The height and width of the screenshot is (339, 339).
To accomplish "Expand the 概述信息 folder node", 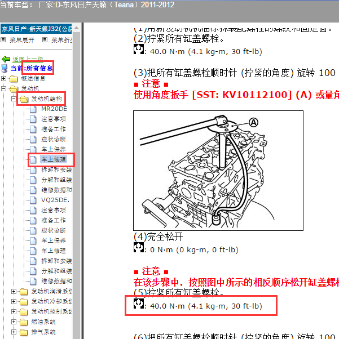I will 3,78.
